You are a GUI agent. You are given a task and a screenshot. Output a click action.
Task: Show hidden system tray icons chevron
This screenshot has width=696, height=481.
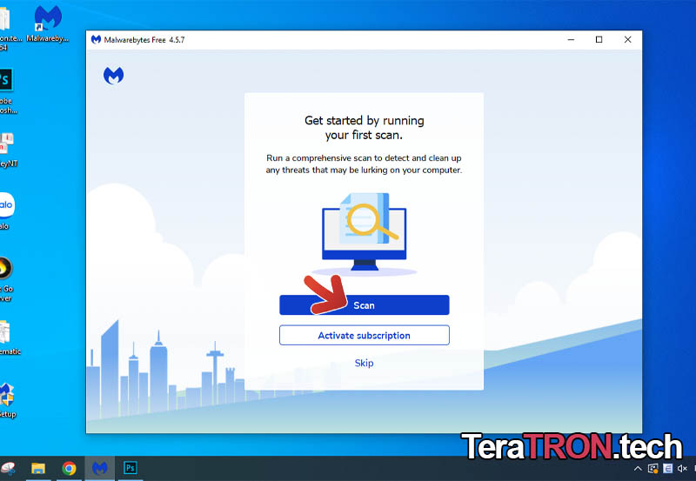[638, 469]
